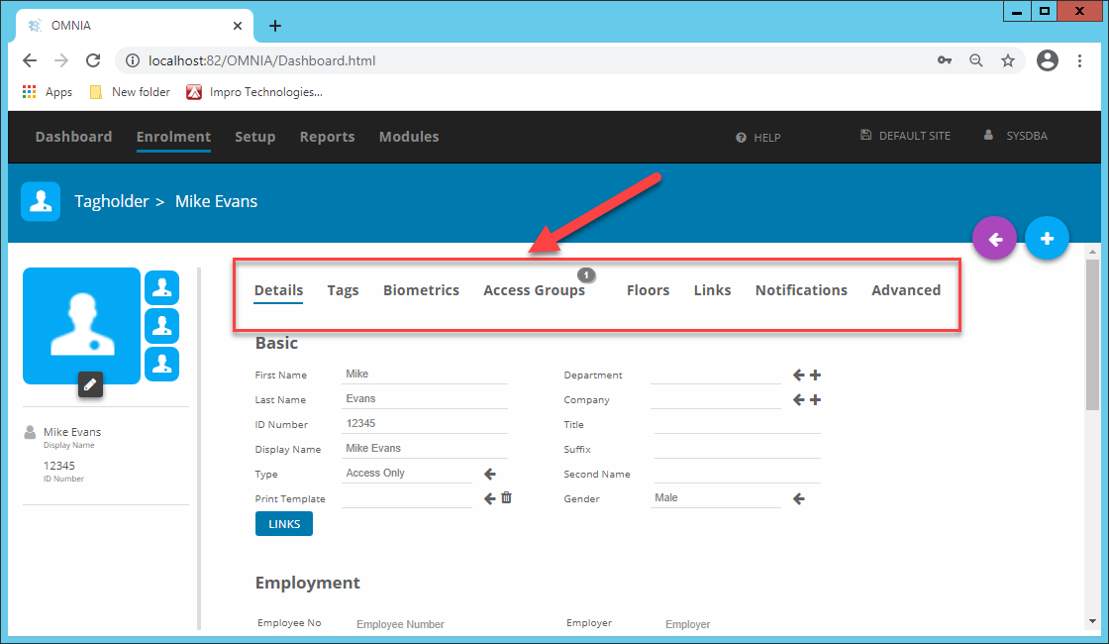Screen dimensions: 1109x644
Task: Click the Company input field
Action: (x=716, y=399)
